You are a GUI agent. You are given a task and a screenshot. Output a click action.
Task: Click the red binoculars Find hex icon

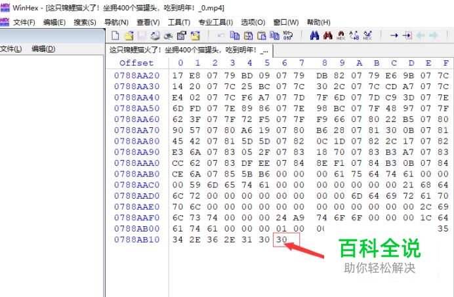point(328,35)
